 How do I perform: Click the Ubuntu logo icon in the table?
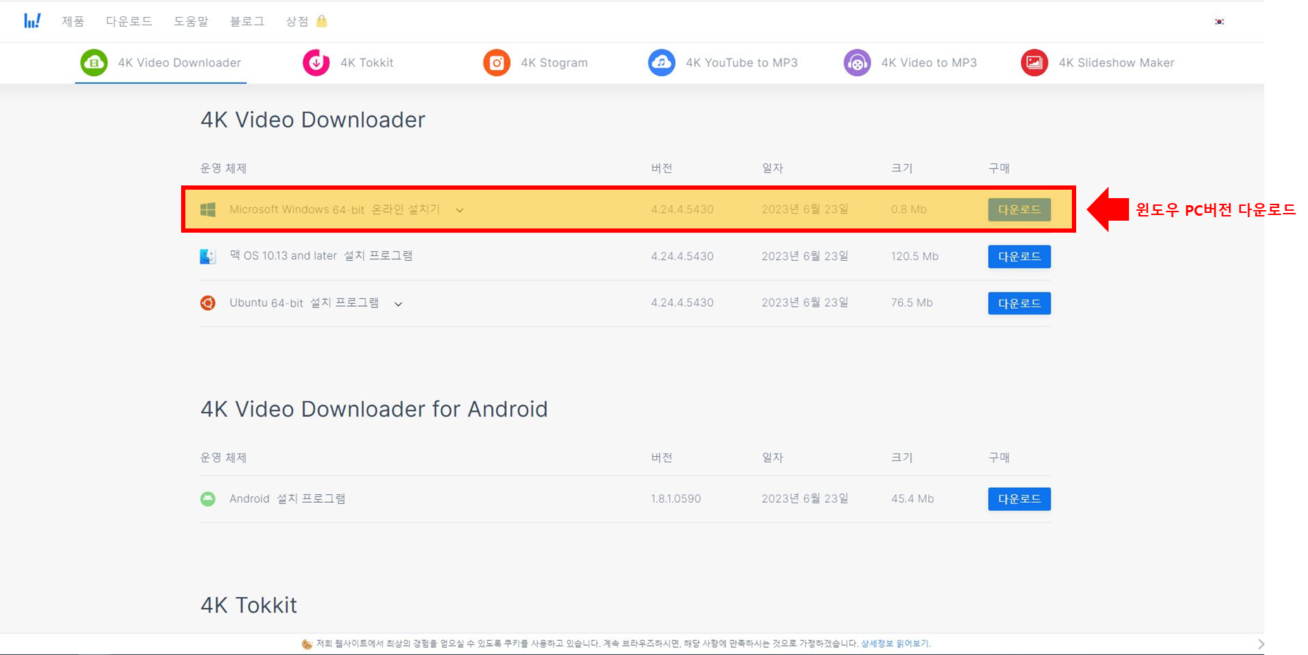pyautogui.click(x=208, y=303)
